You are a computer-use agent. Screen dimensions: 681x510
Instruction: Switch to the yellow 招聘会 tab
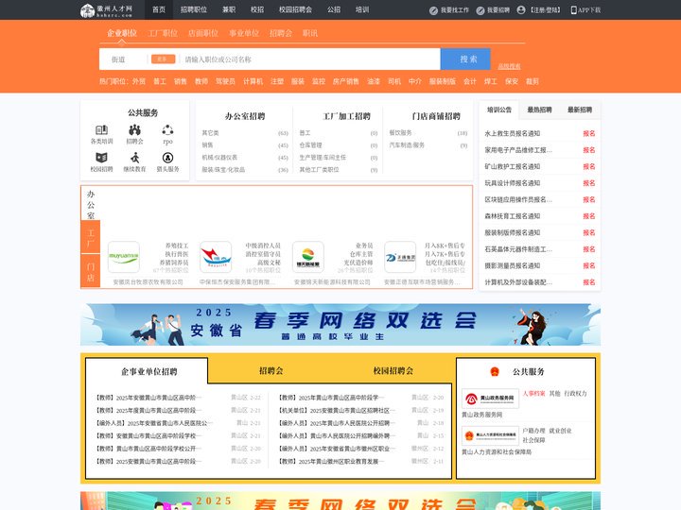coord(271,371)
